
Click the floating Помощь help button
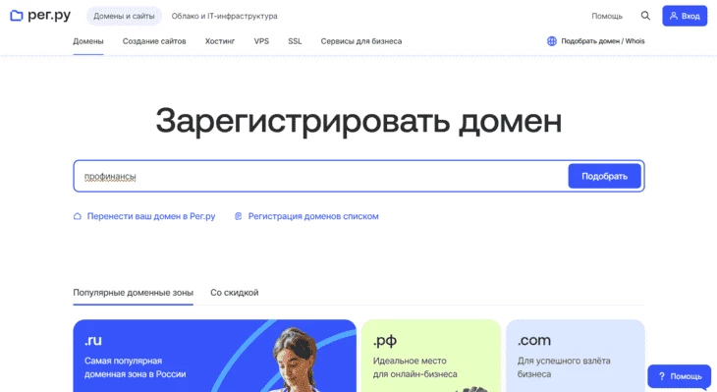(680, 376)
